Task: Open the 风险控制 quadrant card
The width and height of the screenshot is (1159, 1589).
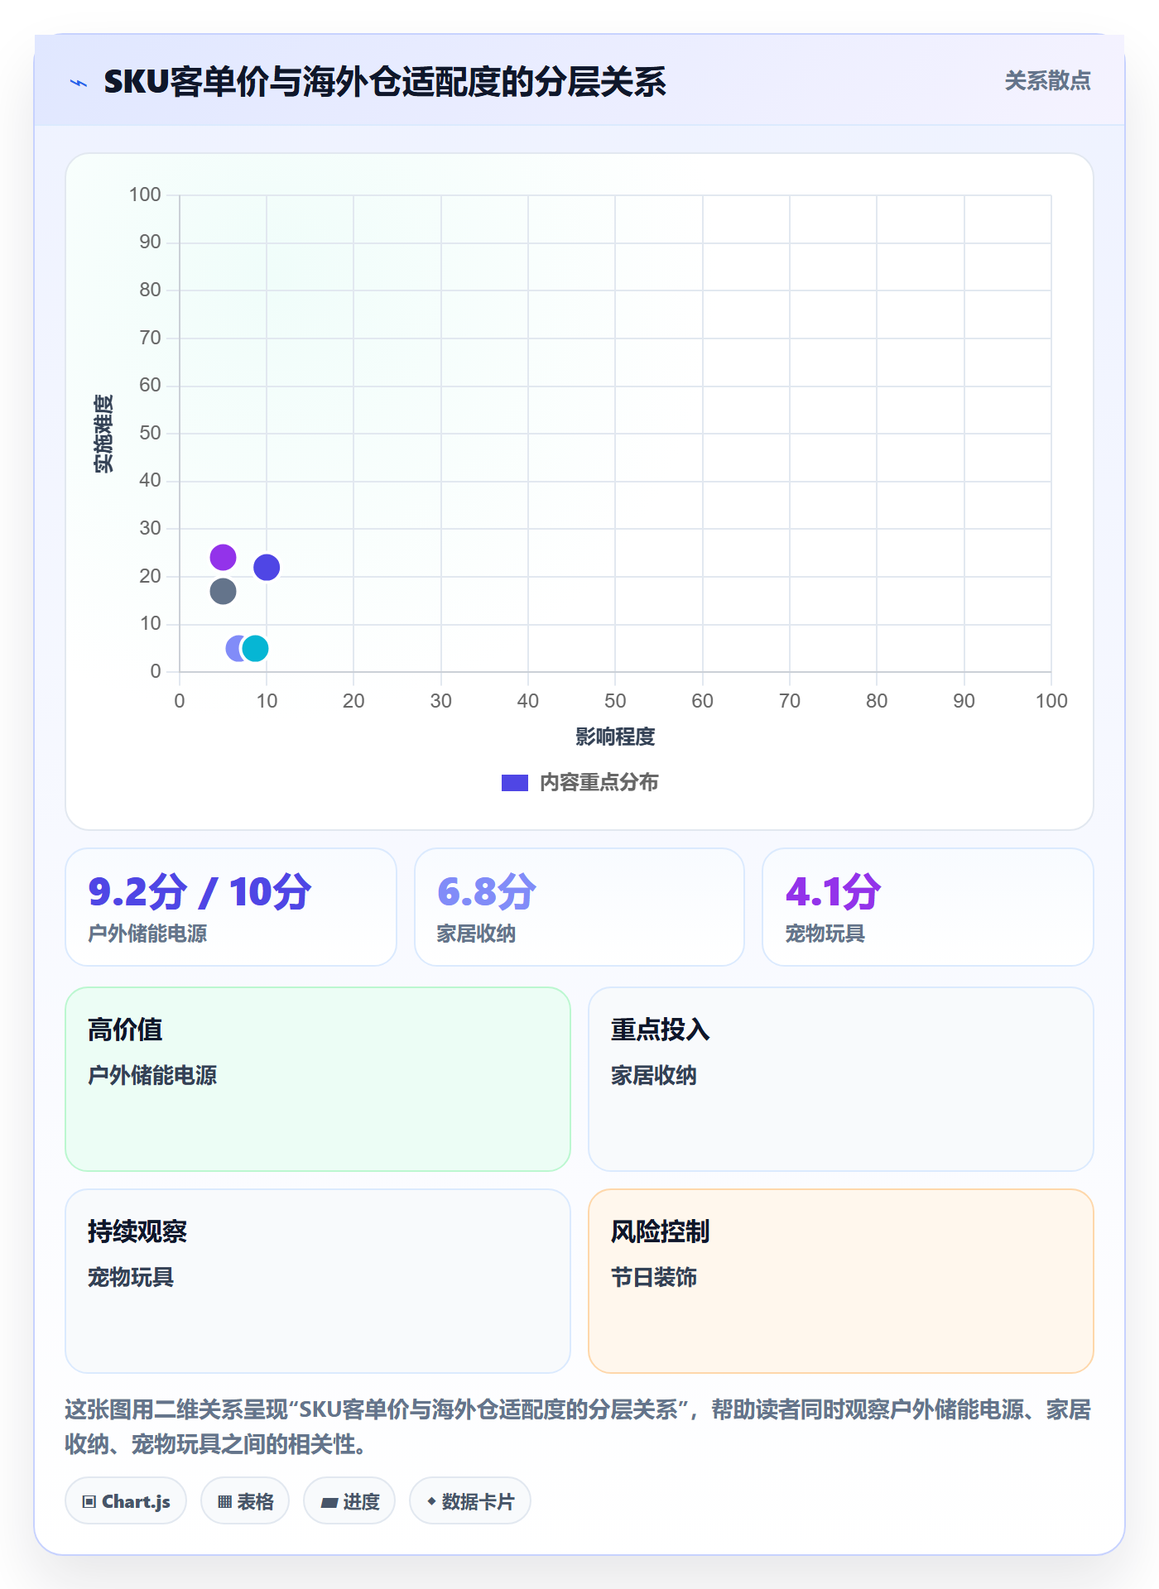Action: click(x=841, y=1281)
